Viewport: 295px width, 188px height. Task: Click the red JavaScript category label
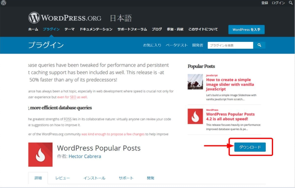212,75
